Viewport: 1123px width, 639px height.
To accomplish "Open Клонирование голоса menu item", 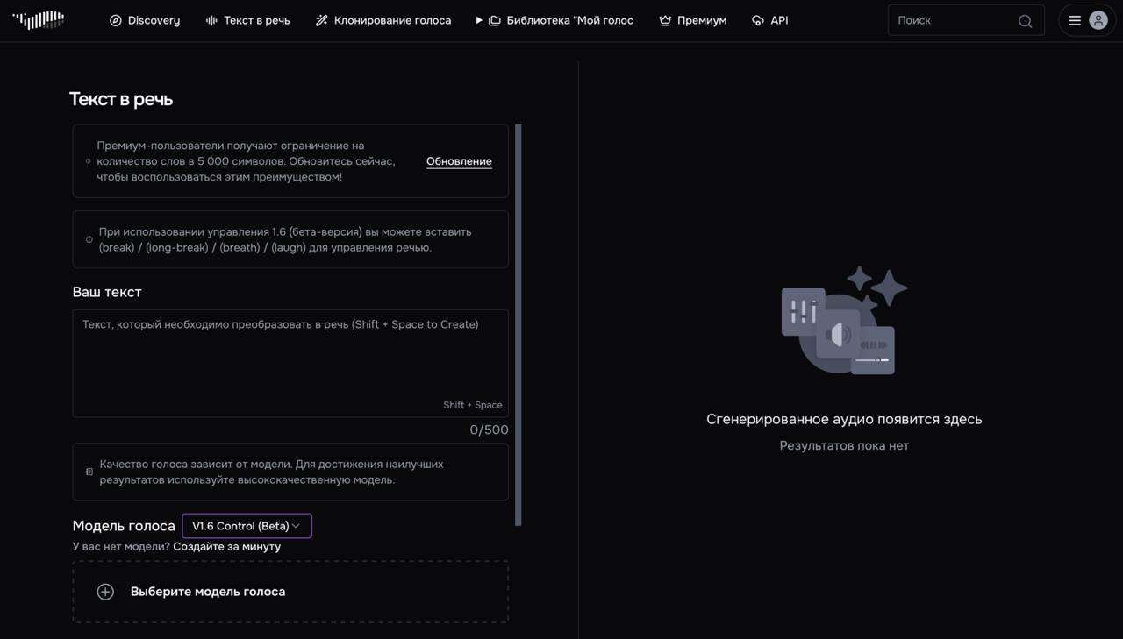I will pos(383,20).
